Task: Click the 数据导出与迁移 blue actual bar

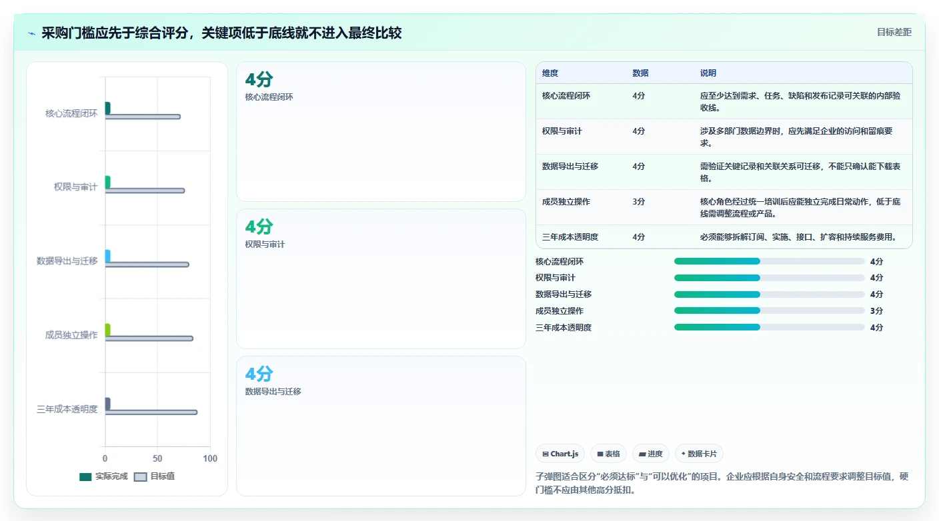Action: [x=107, y=256]
